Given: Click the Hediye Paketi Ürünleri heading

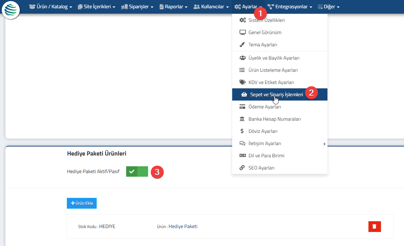Looking at the screenshot, I should [97, 153].
